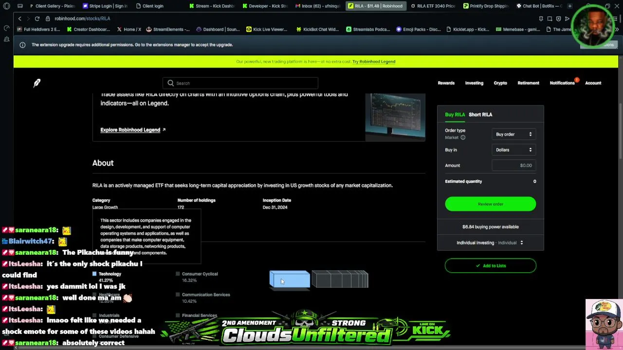Click the '$6.84 buying power available' text
623x350 pixels.
[490, 227]
